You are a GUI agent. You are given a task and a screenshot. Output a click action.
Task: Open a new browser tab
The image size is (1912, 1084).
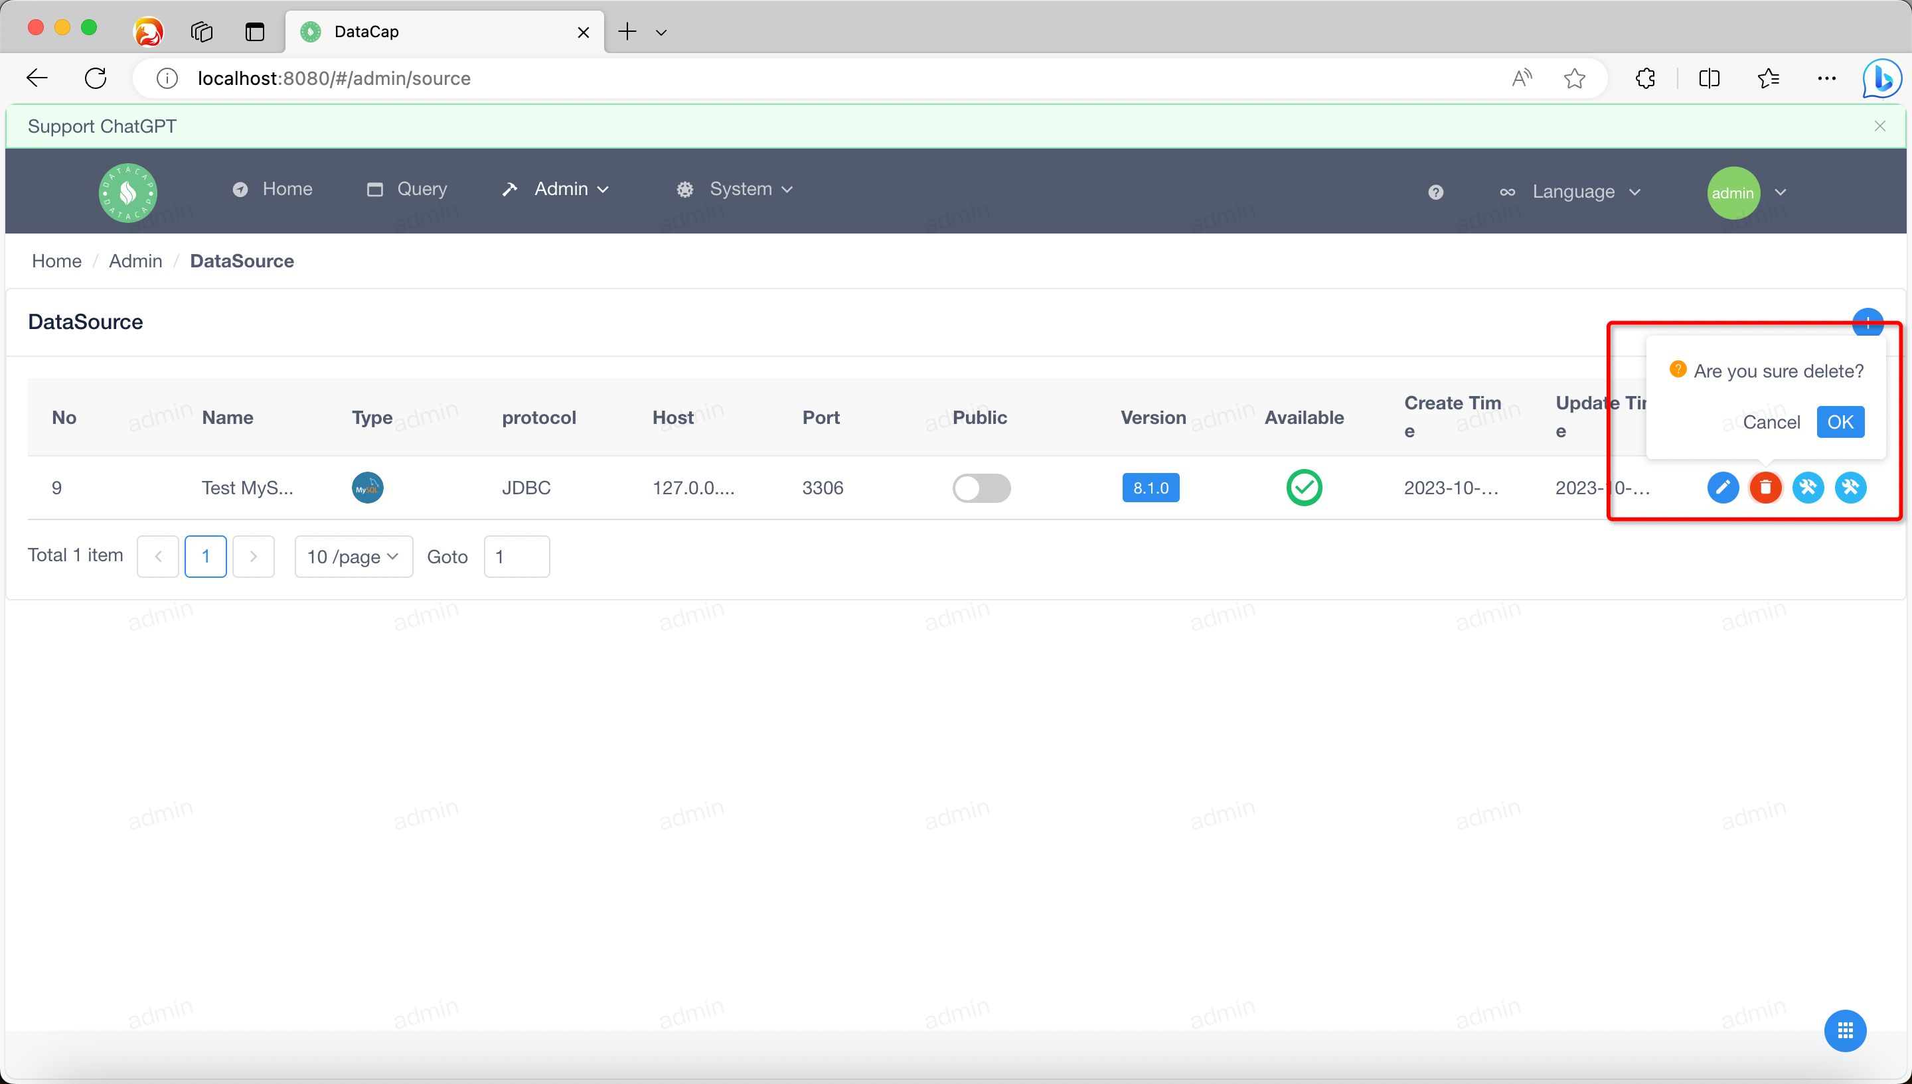(x=627, y=31)
